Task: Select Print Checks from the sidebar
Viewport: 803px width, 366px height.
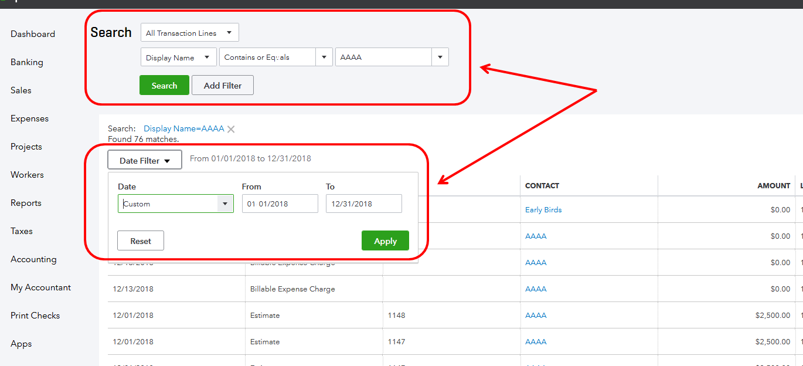Action: pyautogui.click(x=35, y=315)
